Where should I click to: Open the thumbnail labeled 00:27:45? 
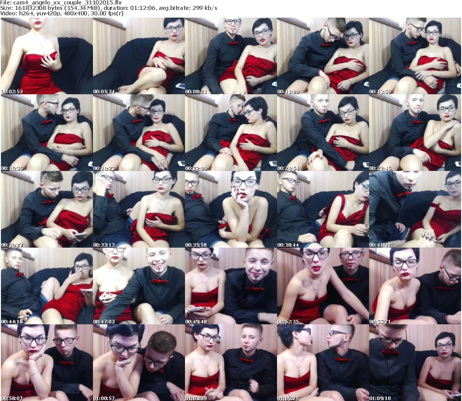(415, 133)
